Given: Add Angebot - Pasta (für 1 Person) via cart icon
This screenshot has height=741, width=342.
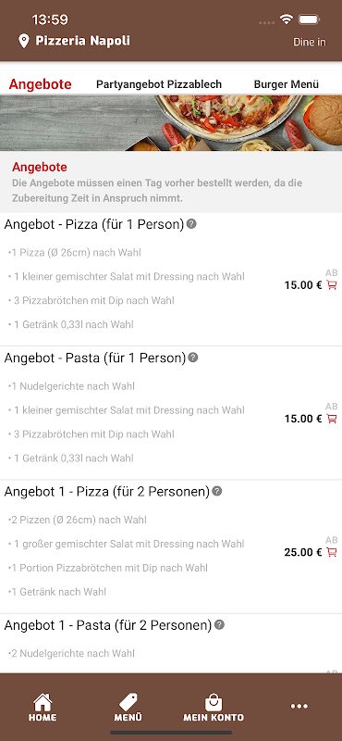Looking at the screenshot, I should (x=332, y=419).
